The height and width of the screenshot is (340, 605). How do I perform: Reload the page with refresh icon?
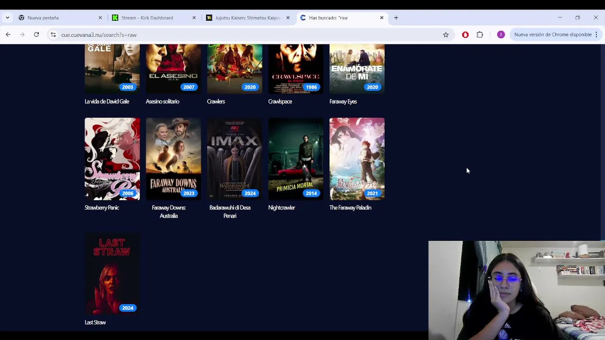coord(36,34)
